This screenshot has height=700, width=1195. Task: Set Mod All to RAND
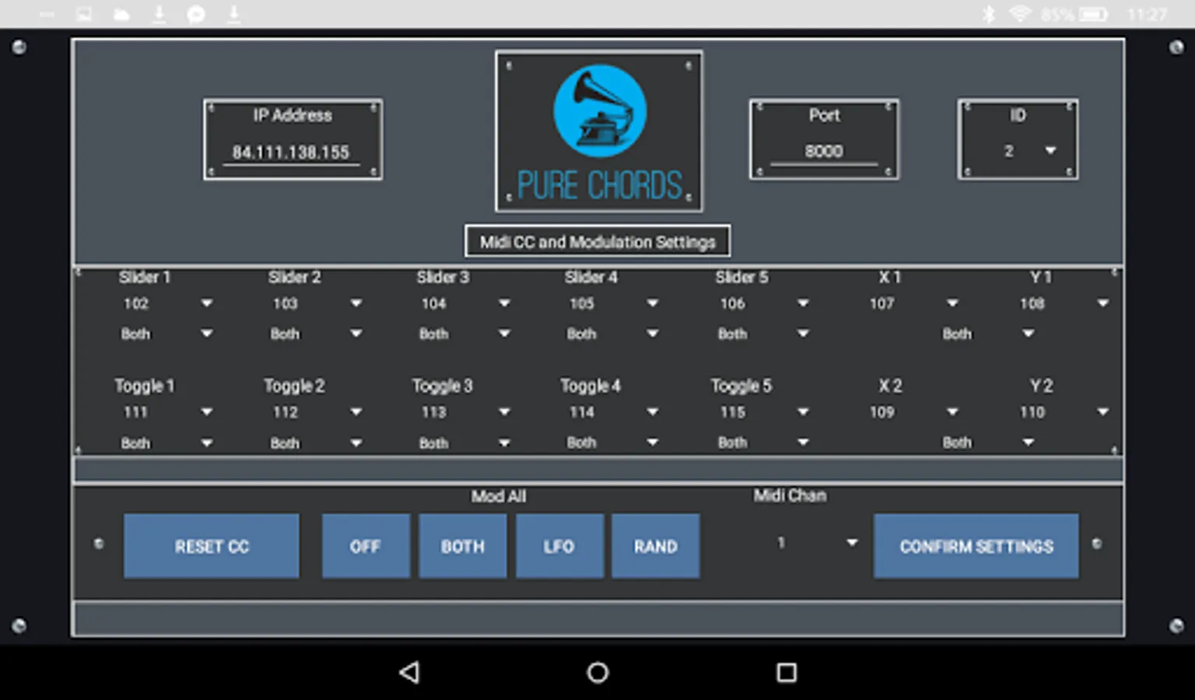(x=656, y=546)
